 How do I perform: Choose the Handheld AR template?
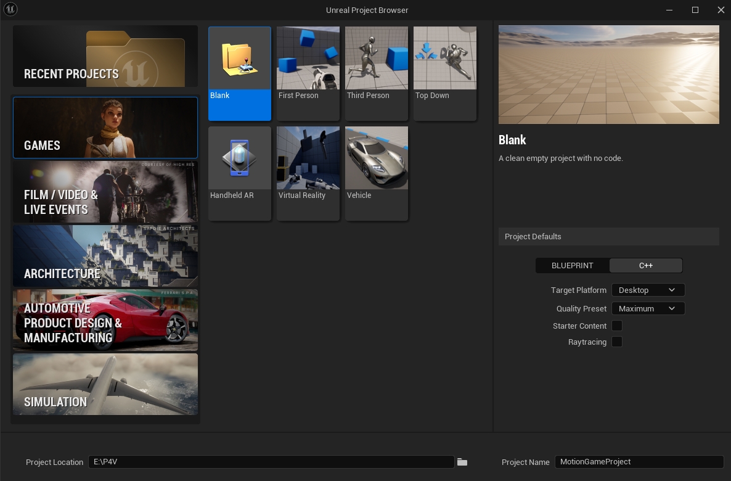coord(240,173)
